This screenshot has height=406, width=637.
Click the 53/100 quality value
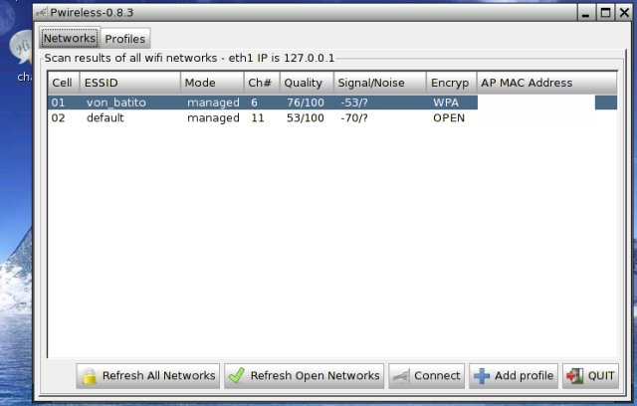[306, 117]
